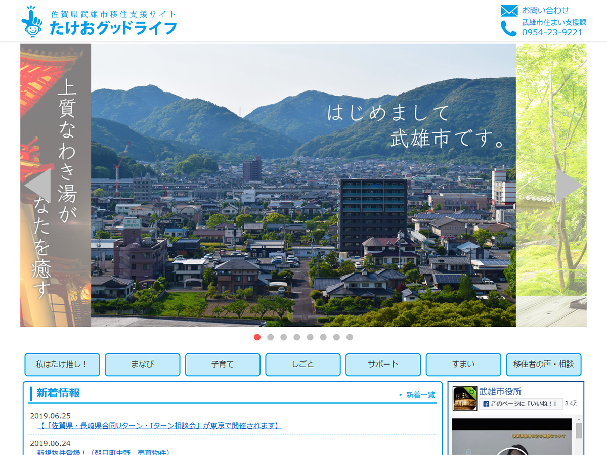Viewport: 607px width, 455px height.
Task: Select the second carousel indicator dot
Action: [270, 337]
